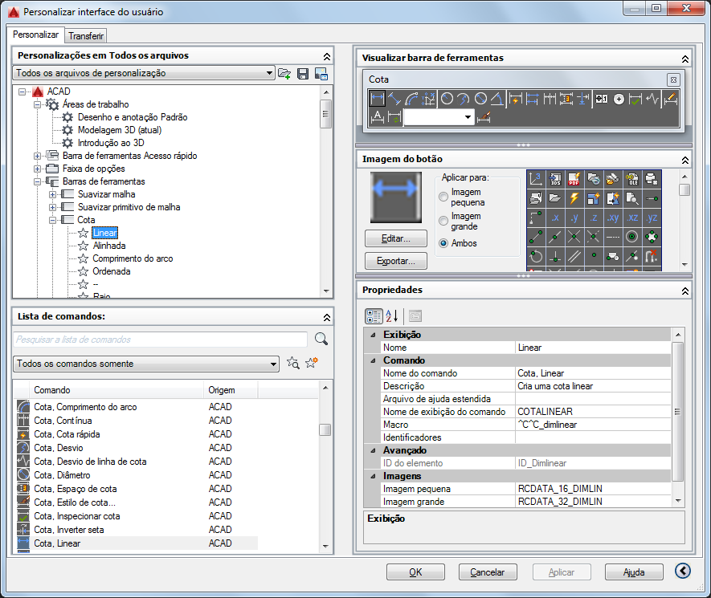The width and height of the screenshot is (711, 598).
Task: Select the Dimension Update toolbar icon
Action: click(394, 118)
